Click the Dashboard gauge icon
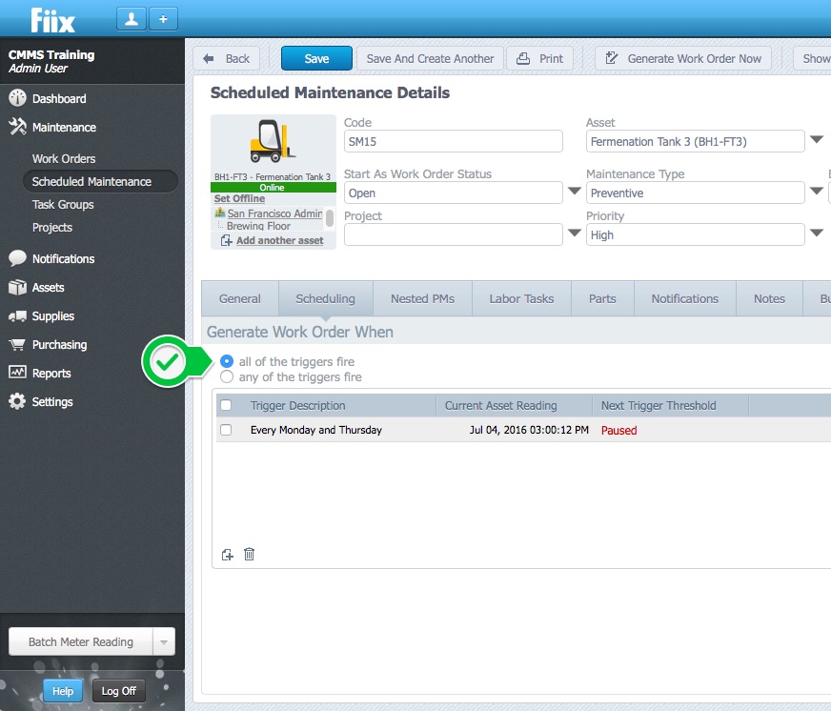The image size is (831, 711). pyautogui.click(x=17, y=98)
